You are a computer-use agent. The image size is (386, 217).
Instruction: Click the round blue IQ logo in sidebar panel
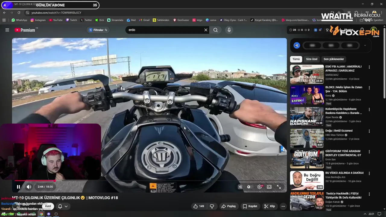coord(297,46)
